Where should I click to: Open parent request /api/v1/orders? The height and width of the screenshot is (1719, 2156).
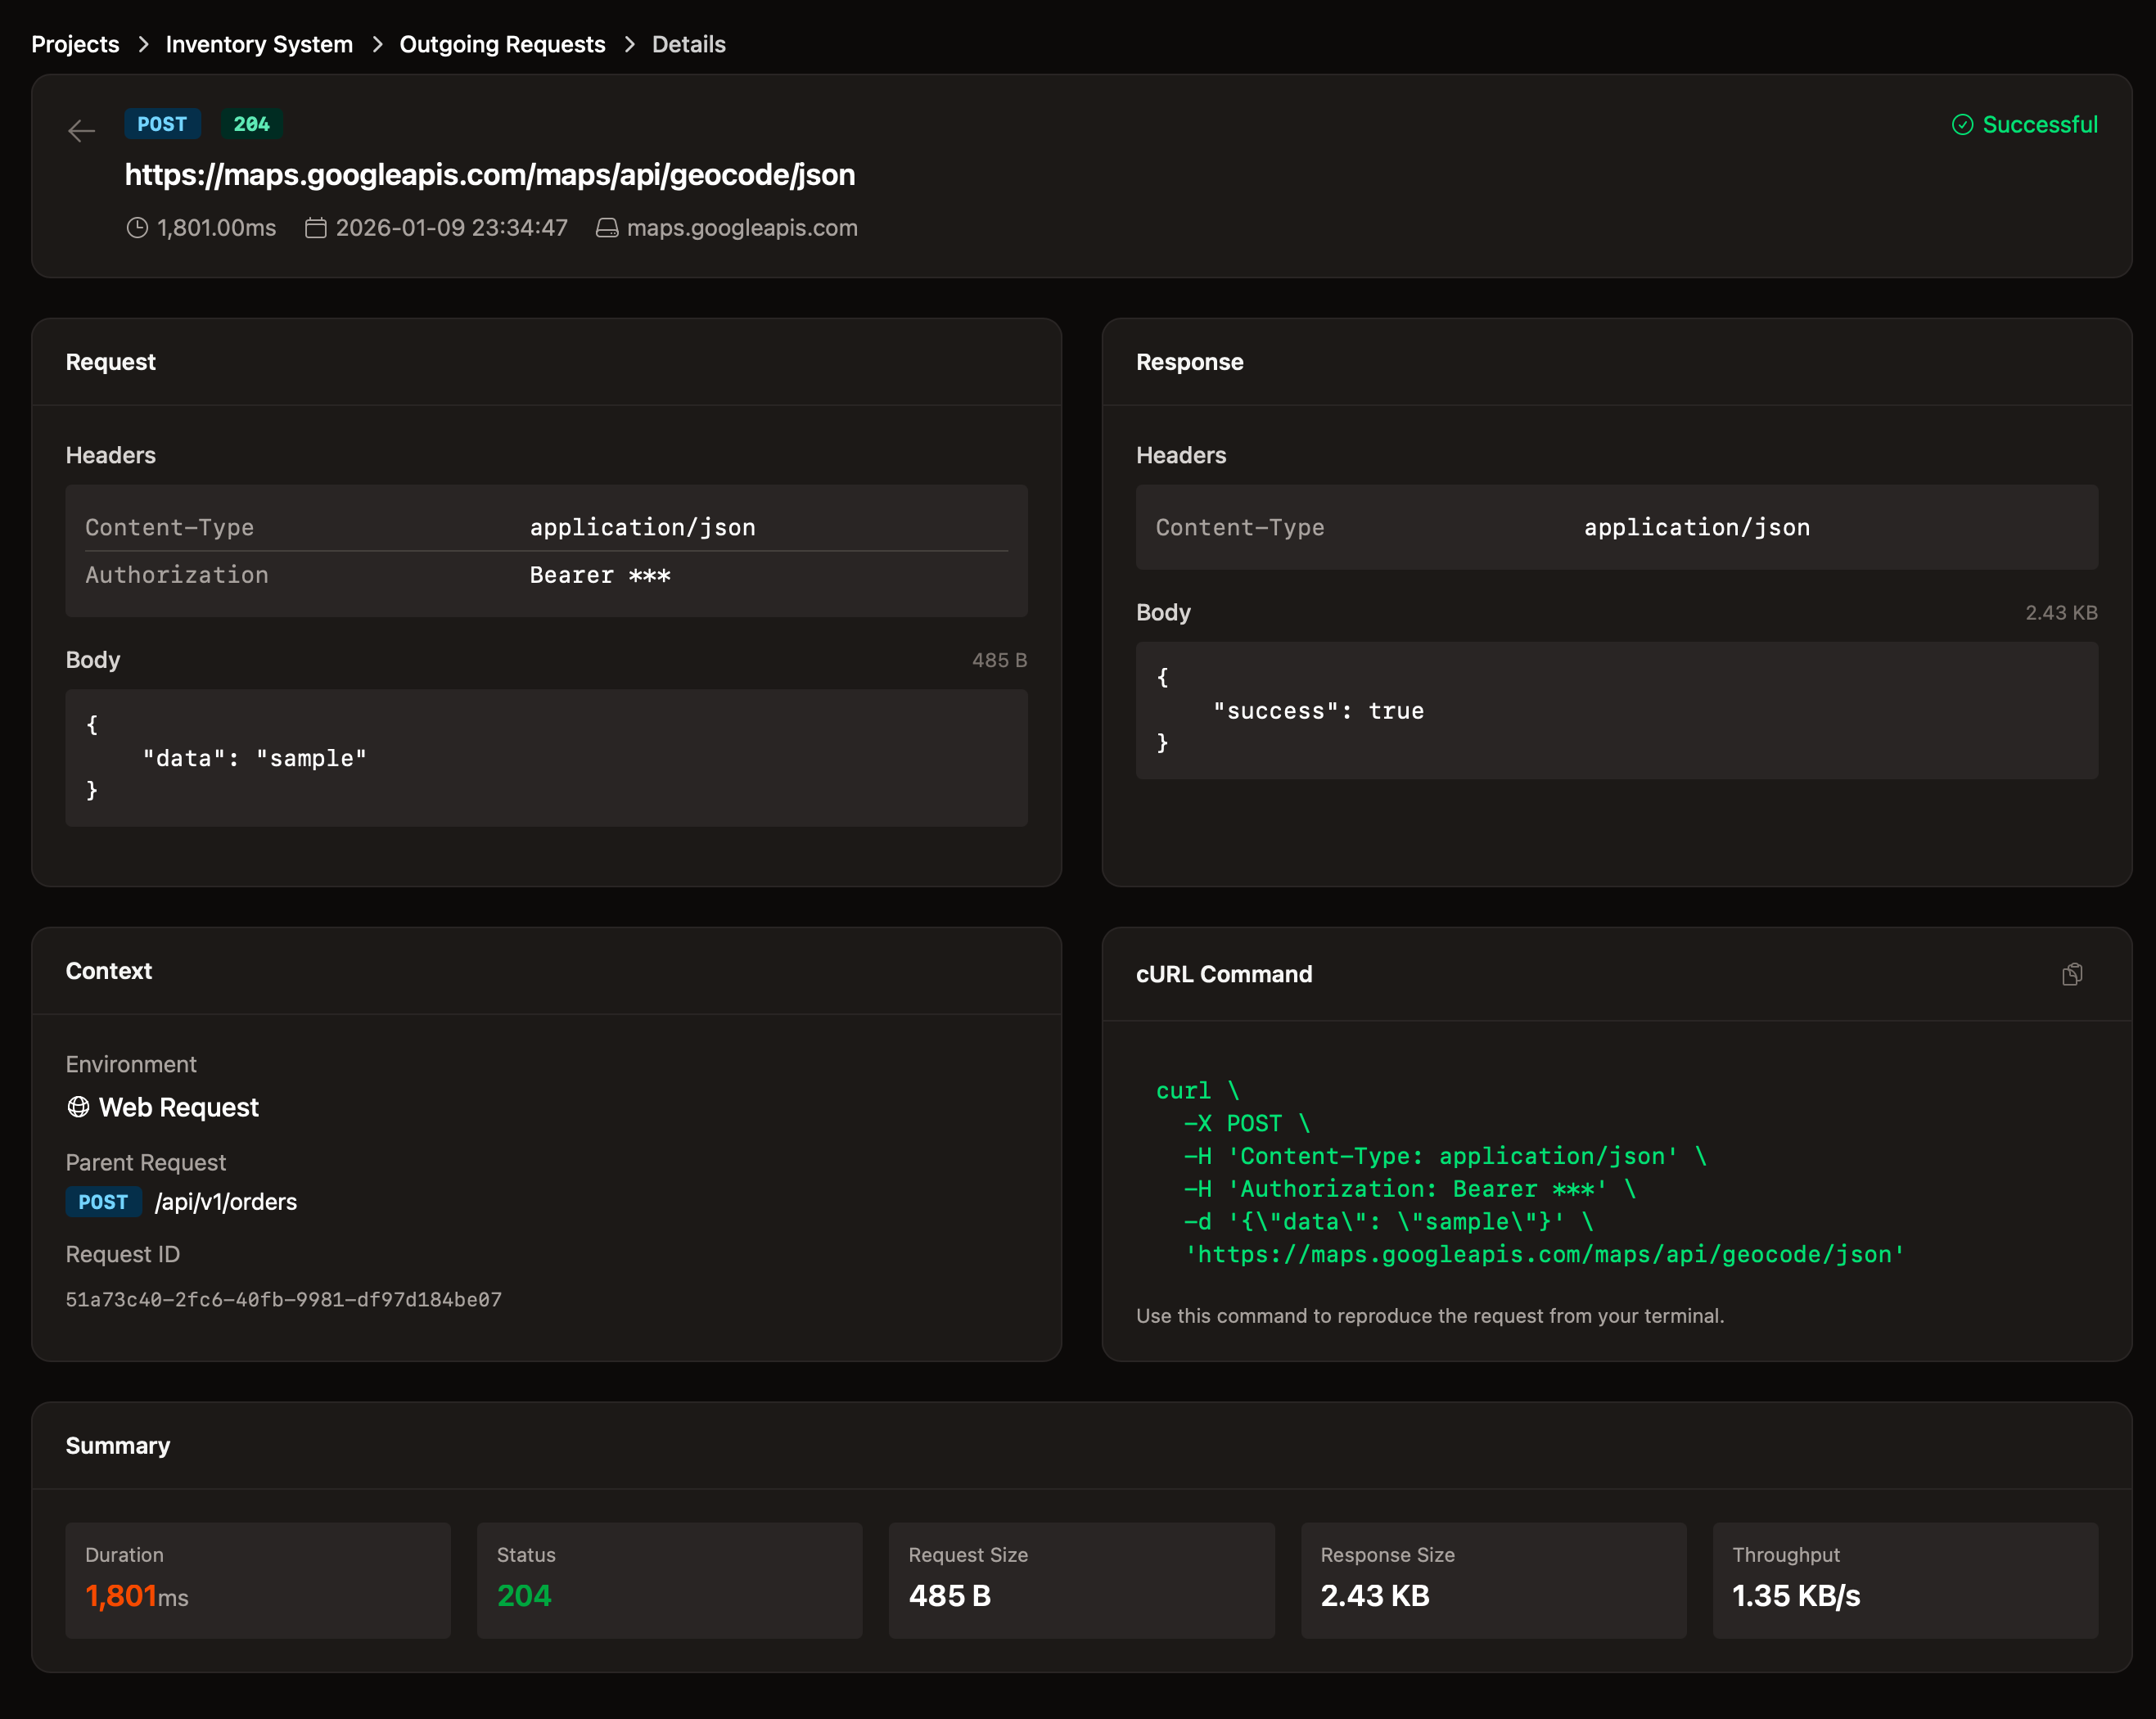tap(225, 1201)
